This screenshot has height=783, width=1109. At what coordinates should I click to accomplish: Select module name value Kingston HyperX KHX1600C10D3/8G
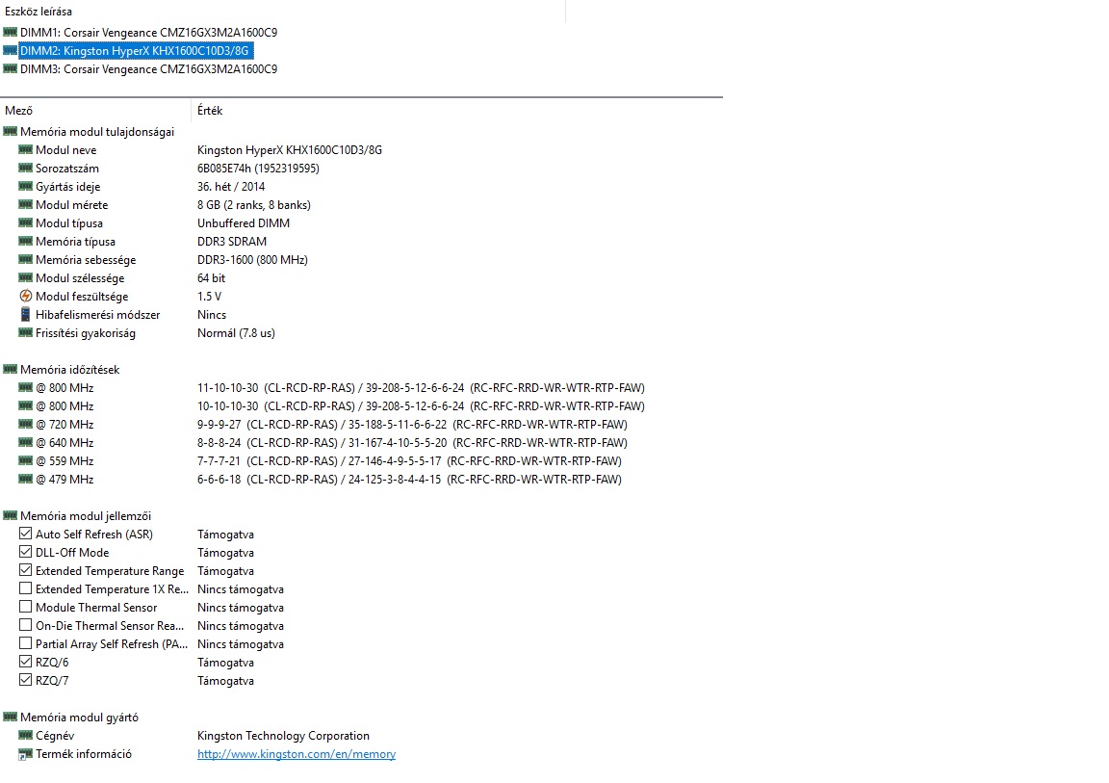tap(289, 150)
